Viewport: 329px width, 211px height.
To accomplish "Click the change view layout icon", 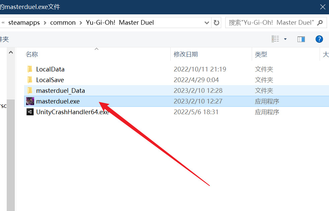I will coord(275,39).
